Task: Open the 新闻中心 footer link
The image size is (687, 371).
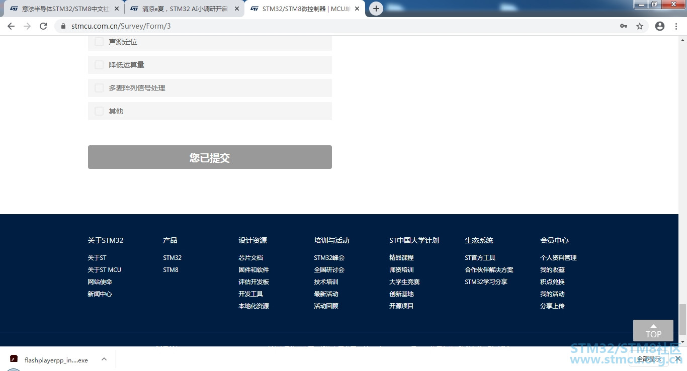Action: 100,294
